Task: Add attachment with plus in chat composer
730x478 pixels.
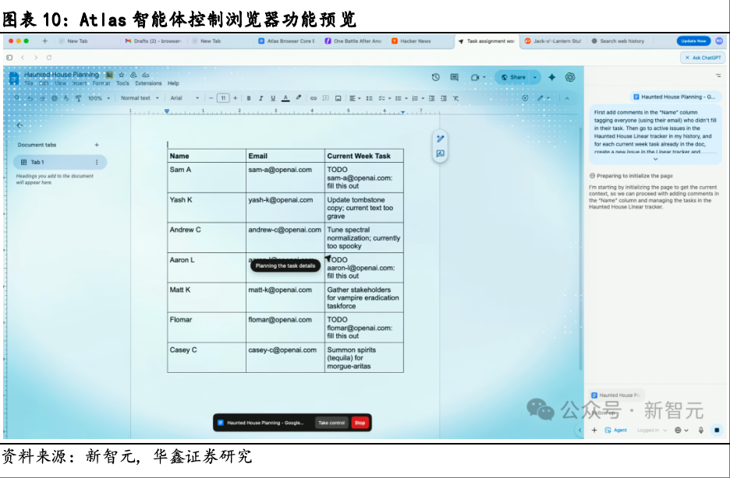Action: pyautogui.click(x=594, y=431)
